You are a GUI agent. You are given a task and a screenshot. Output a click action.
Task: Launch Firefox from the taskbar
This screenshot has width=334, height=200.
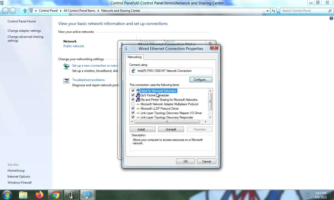[39, 195]
